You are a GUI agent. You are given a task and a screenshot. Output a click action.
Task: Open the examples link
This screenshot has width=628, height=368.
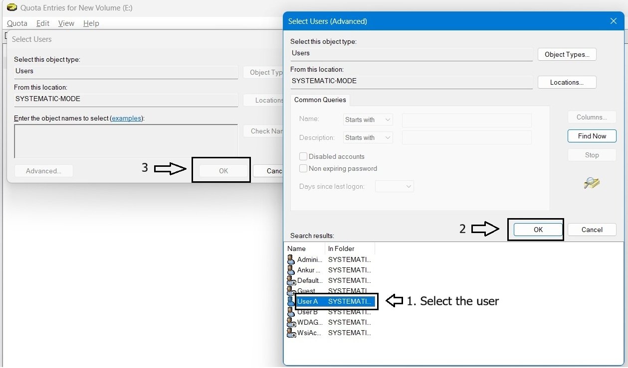[x=127, y=118]
